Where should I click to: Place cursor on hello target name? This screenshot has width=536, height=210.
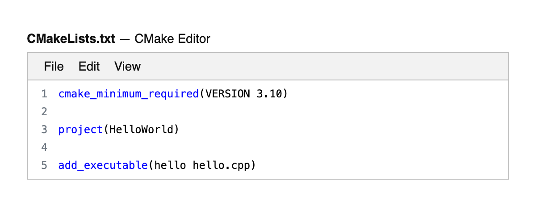pyautogui.click(x=170, y=165)
